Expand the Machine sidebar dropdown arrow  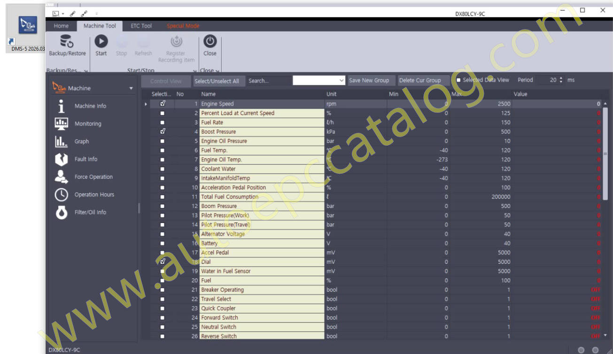131,89
